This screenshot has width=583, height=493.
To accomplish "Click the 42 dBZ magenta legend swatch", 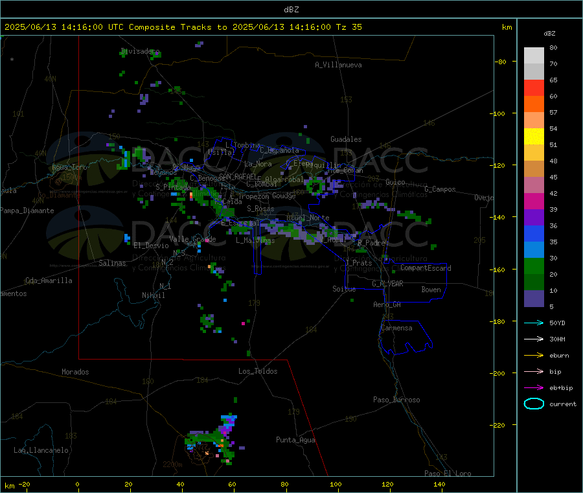I will click(534, 201).
